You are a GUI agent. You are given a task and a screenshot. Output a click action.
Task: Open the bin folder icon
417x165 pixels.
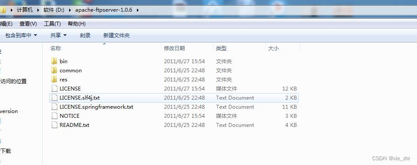[54, 61]
